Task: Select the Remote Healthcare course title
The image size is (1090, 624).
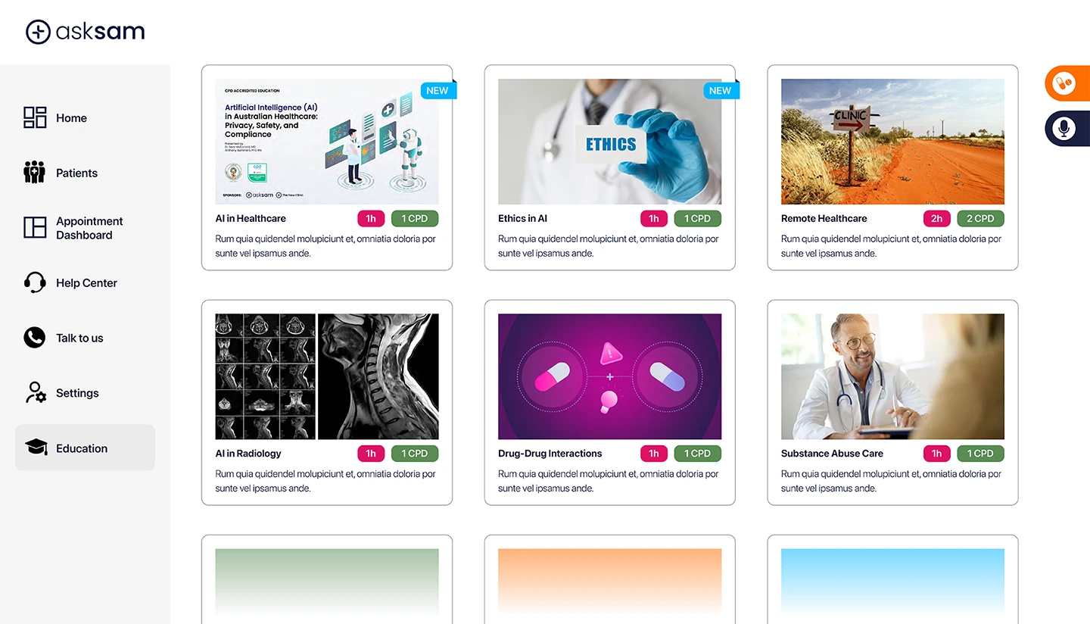Action: [824, 218]
